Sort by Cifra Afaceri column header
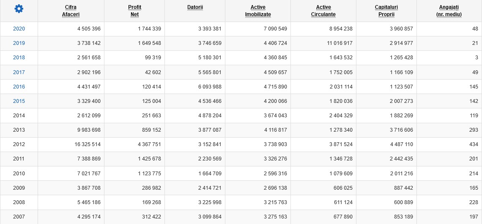 click(x=71, y=11)
